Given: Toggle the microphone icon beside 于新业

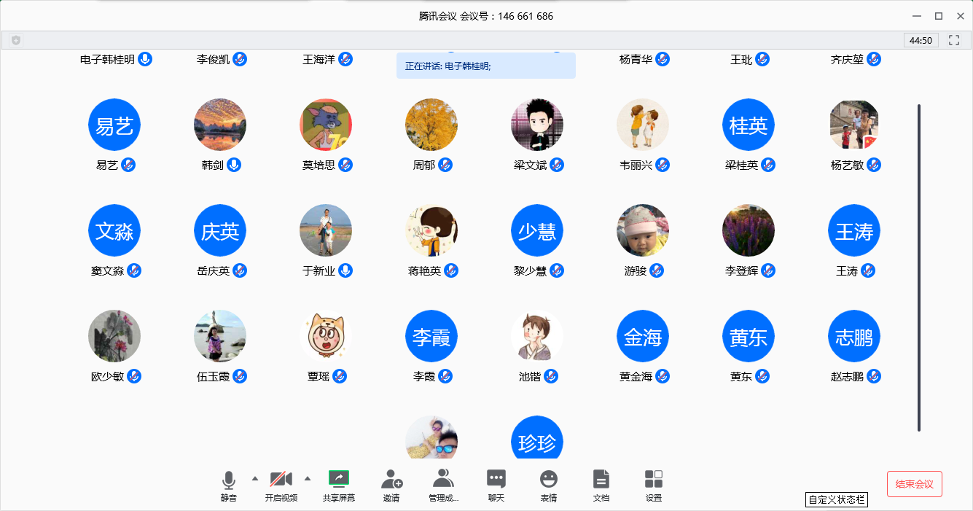Looking at the screenshot, I should (345, 270).
